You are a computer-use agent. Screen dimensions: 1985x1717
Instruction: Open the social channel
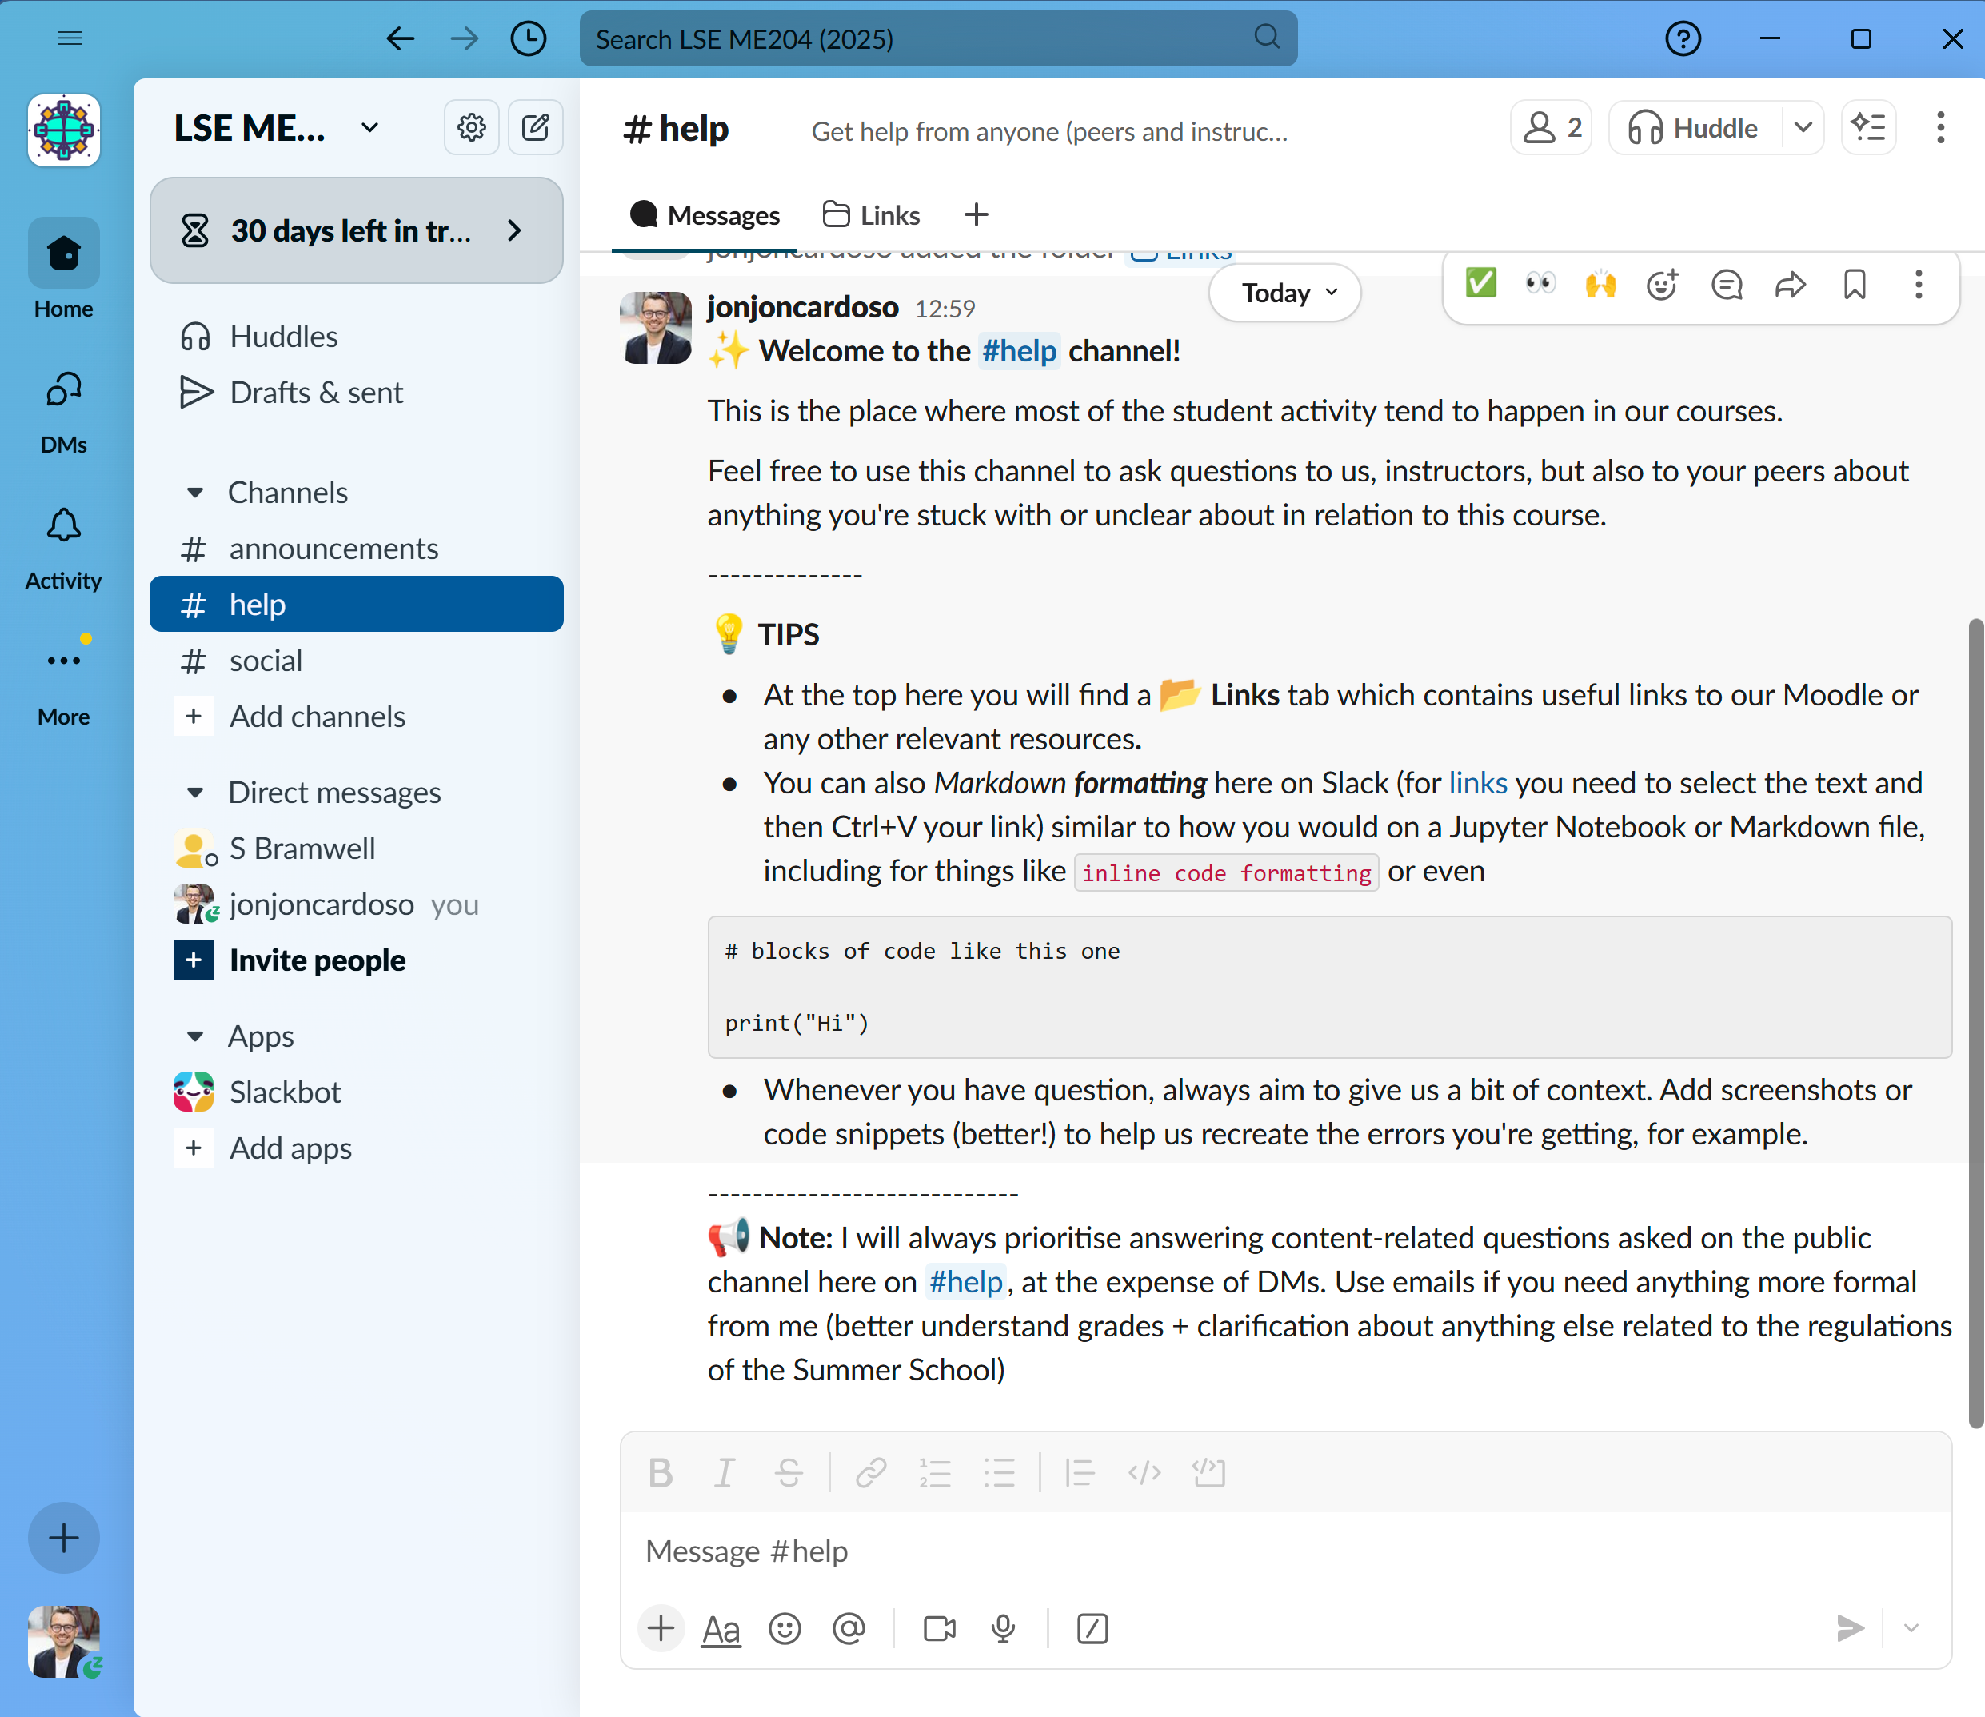[357, 660]
